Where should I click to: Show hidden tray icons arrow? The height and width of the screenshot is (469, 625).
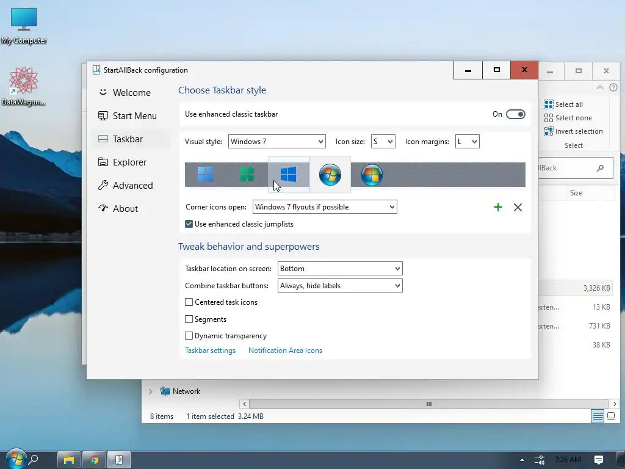(522, 460)
